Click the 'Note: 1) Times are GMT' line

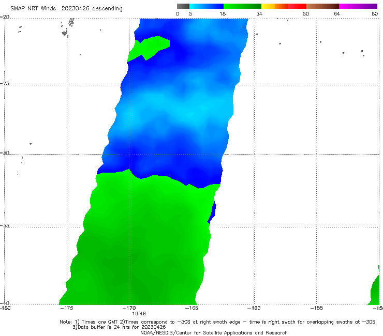point(217,322)
